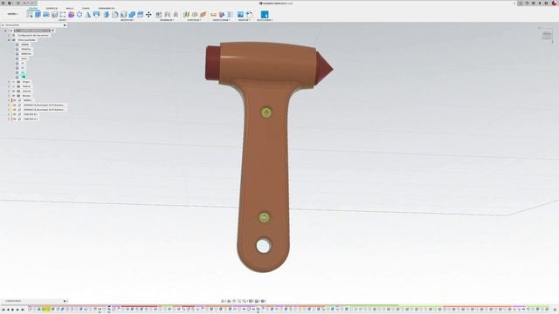
Task: Select the Offset Plane construct tool
Action: (186, 15)
